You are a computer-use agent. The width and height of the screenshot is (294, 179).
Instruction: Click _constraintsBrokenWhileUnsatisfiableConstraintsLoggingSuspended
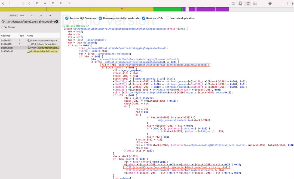162,65
